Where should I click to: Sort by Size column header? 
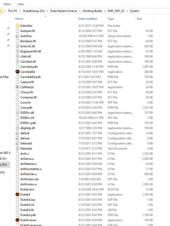point(139,19)
